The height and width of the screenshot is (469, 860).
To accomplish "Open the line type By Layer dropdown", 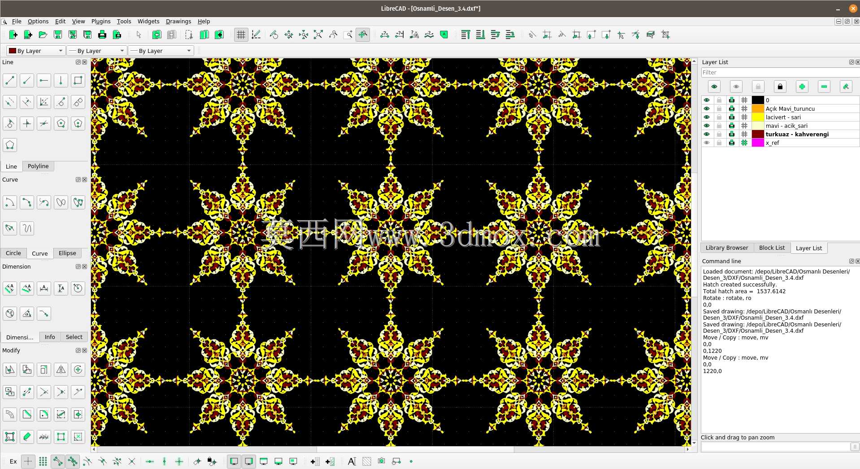I will [x=161, y=51].
